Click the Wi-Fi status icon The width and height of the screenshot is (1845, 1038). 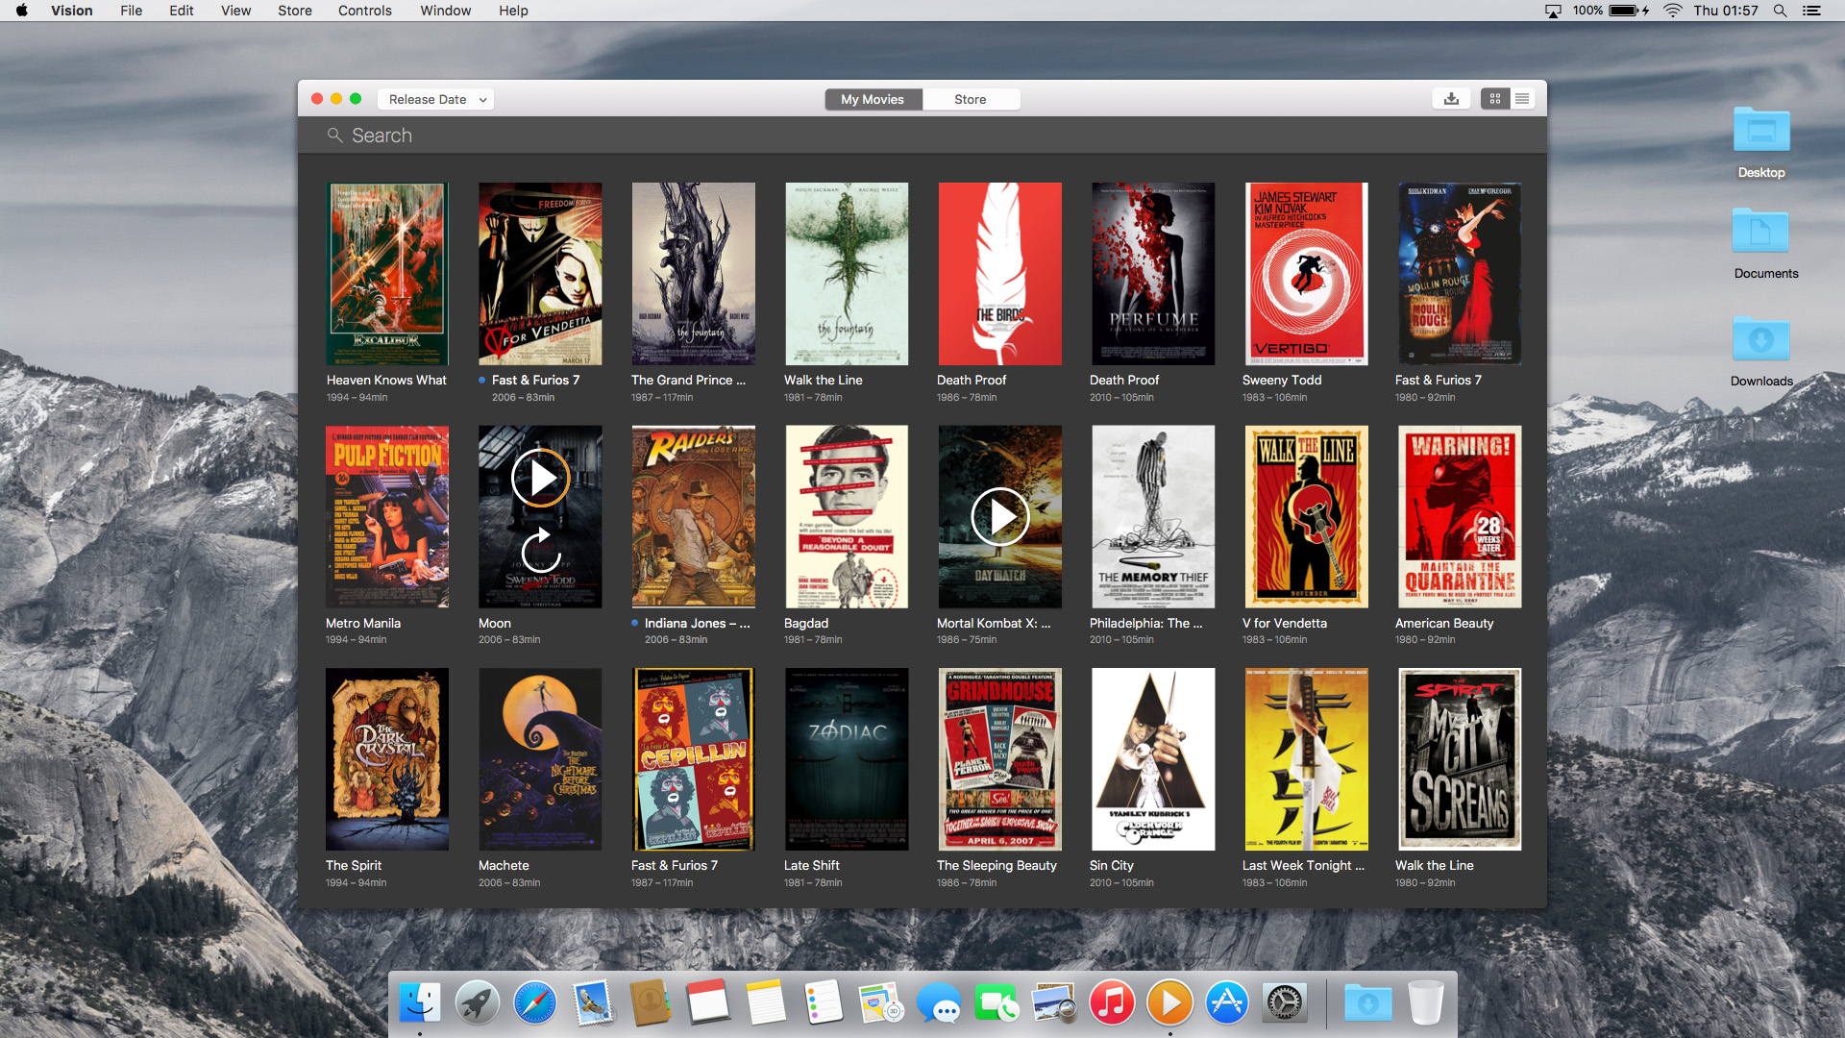tap(1673, 11)
